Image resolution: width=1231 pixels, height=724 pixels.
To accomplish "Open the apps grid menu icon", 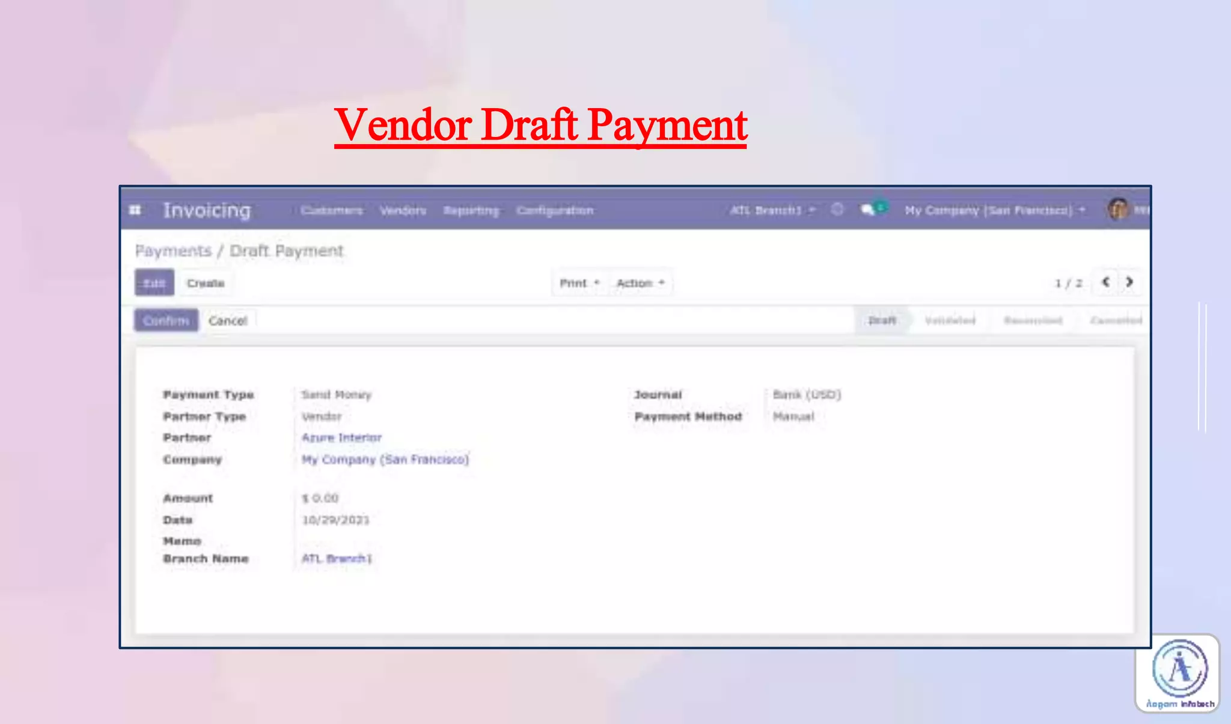I will pyautogui.click(x=135, y=210).
